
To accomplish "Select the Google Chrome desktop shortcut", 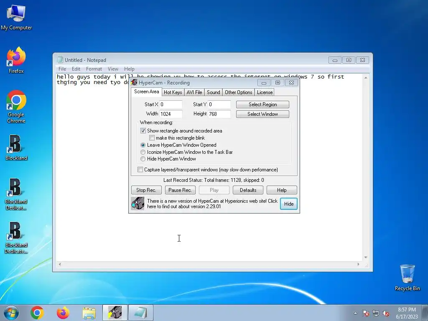I will click(16, 107).
